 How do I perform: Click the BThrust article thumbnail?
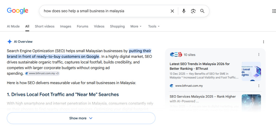251,71
